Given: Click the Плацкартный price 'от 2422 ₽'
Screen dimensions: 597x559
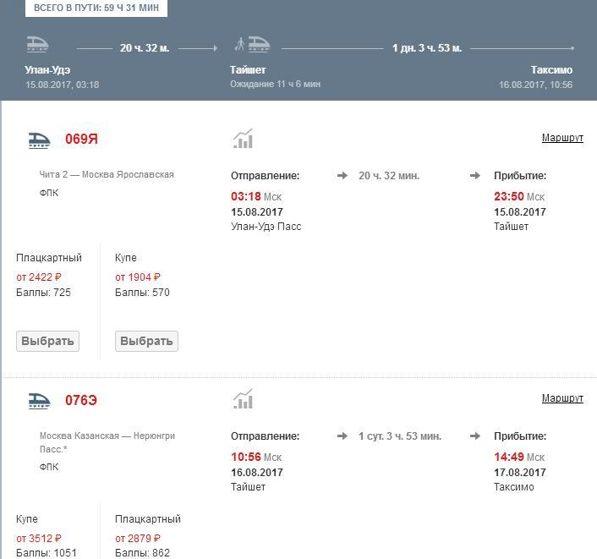Looking at the screenshot, I should (x=39, y=277).
